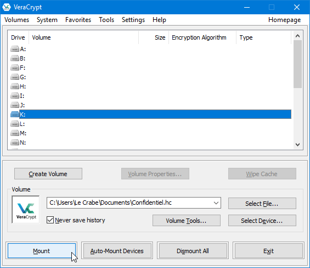Exit VeraCrypt with the Exit button

[x=268, y=251]
